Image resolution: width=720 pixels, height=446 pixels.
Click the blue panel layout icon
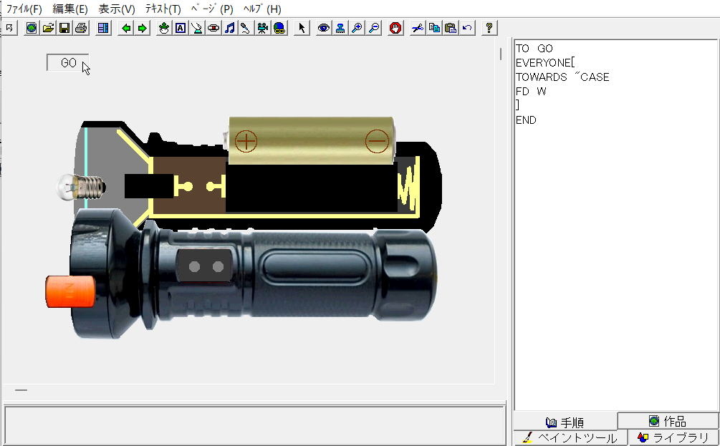pos(103,28)
